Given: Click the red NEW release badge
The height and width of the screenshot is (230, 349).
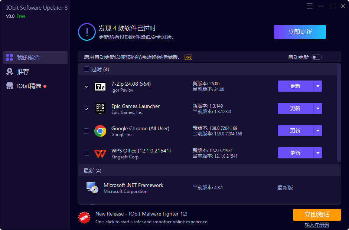Looking at the screenshot, I should click(x=84, y=217).
